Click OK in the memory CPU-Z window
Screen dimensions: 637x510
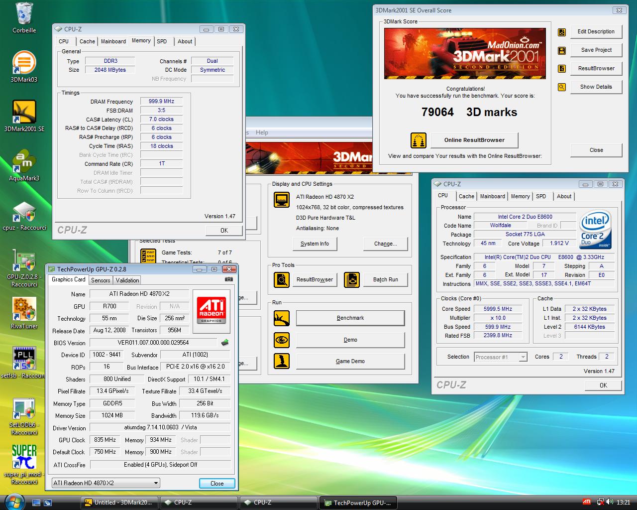[224, 231]
